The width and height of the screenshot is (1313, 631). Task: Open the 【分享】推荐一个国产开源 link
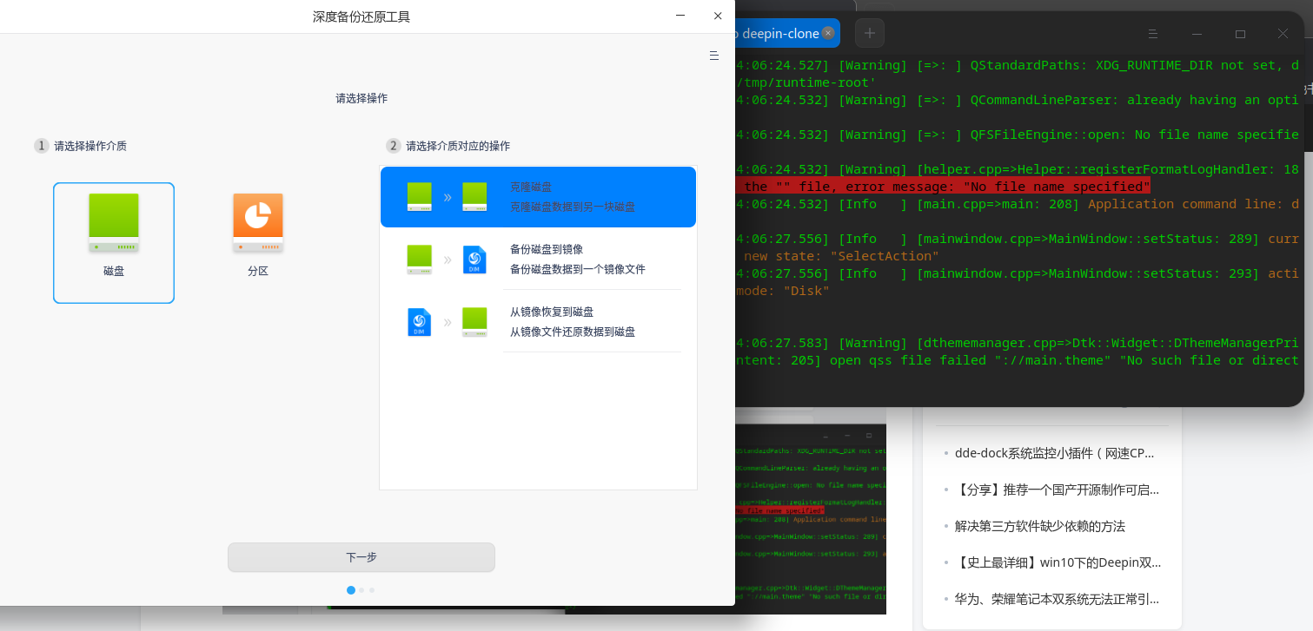pos(1058,490)
